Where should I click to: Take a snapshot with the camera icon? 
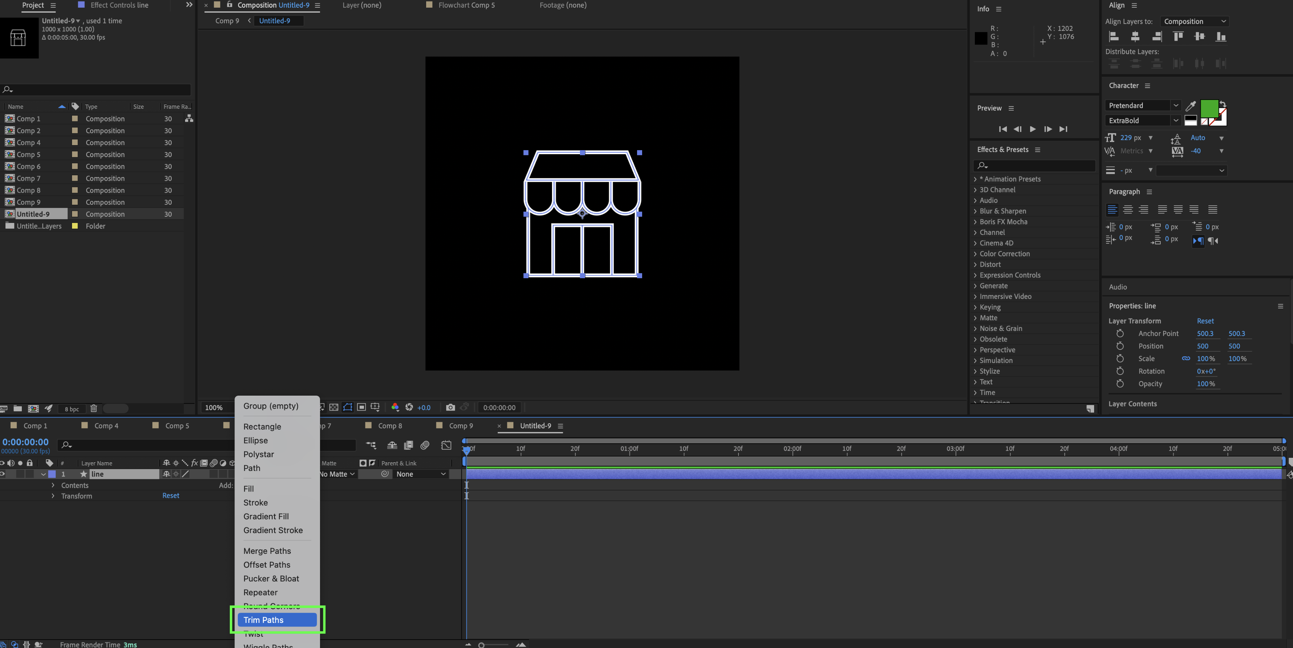pyautogui.click(x=450, y=407)
